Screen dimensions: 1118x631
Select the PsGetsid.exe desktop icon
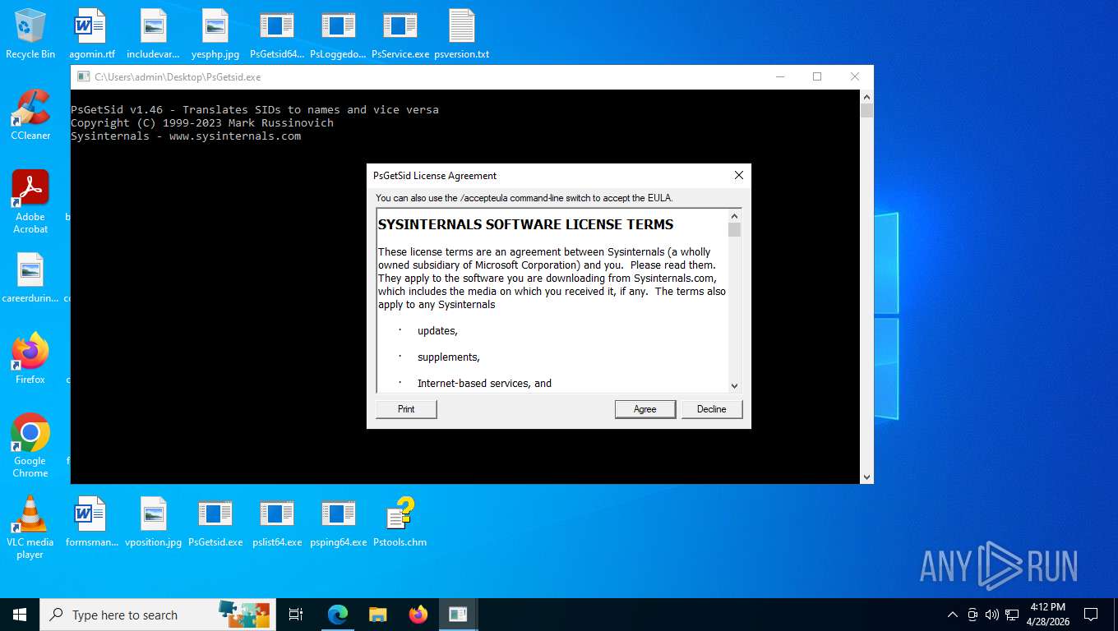(215, 521)
